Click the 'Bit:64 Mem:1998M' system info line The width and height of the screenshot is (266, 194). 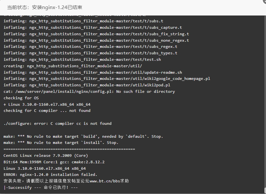click(54, 162)
